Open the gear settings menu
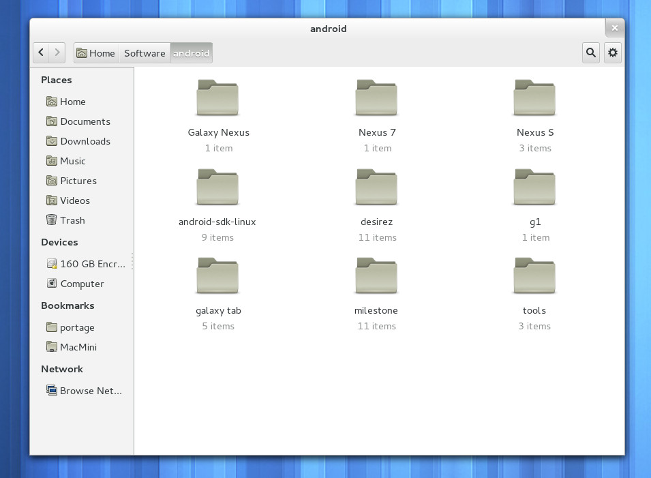This screenshot has height=478, width=651. tap(613, 53)
